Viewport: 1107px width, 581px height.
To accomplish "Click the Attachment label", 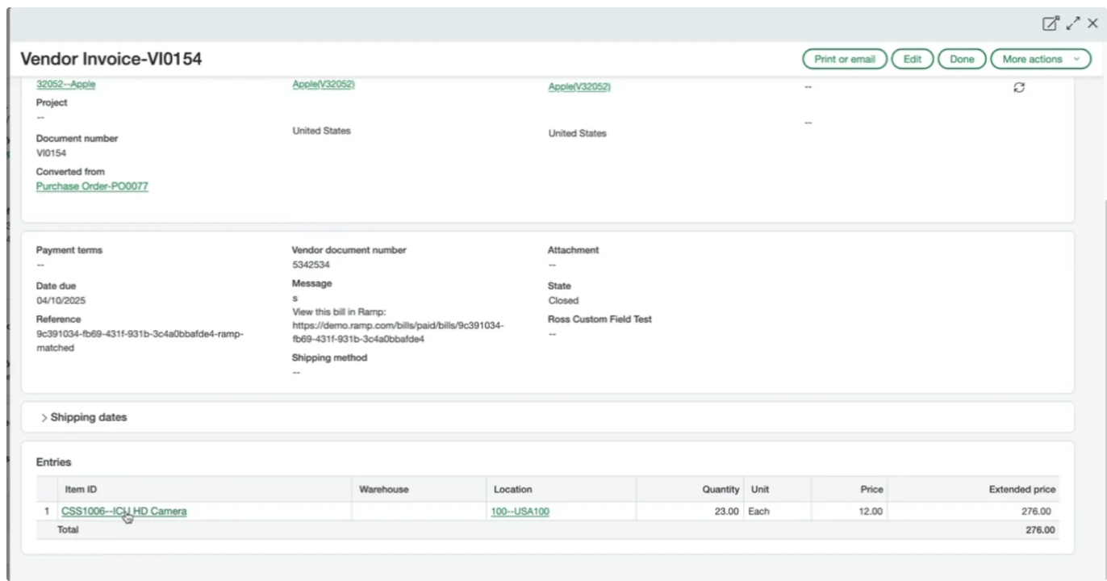I will click(x=574, y=250).
